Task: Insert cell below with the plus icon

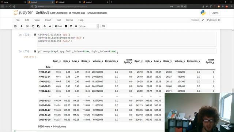Action: click(21, 26)
